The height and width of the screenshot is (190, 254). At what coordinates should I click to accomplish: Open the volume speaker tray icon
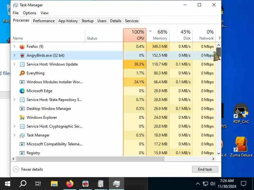[212, 184]
